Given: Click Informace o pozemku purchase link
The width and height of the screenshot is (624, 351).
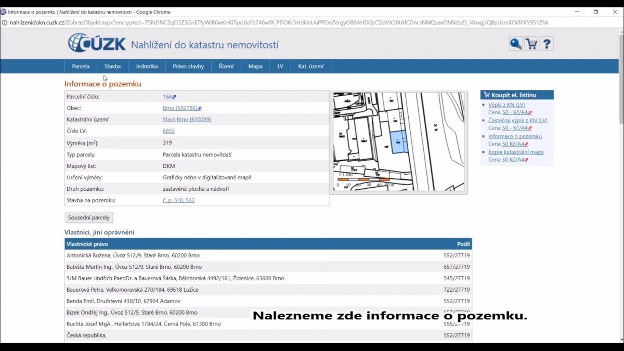Looking at the screenshot, I should point(515,136).
